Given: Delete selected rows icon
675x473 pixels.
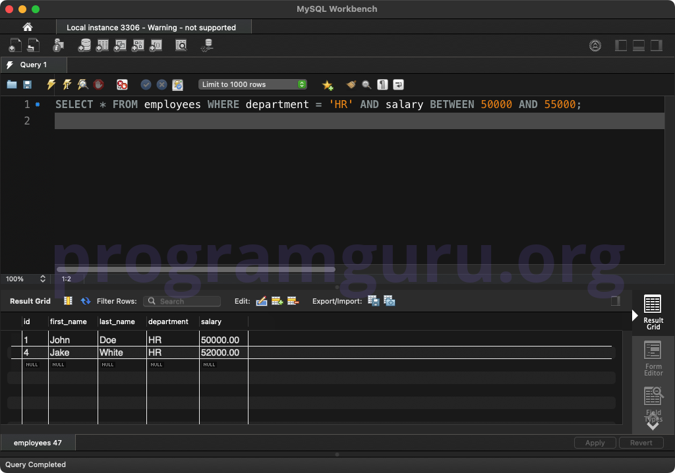Looking at the screenshot, I should (x=293, y=301).
